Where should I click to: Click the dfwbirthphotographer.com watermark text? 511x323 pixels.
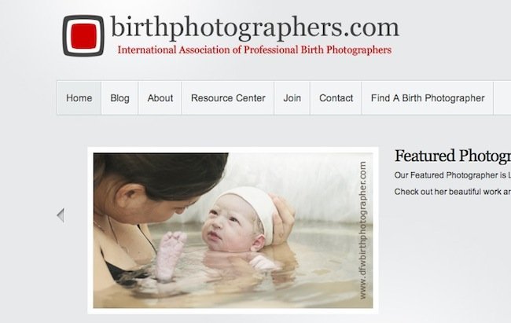click(x=362, y=230)
